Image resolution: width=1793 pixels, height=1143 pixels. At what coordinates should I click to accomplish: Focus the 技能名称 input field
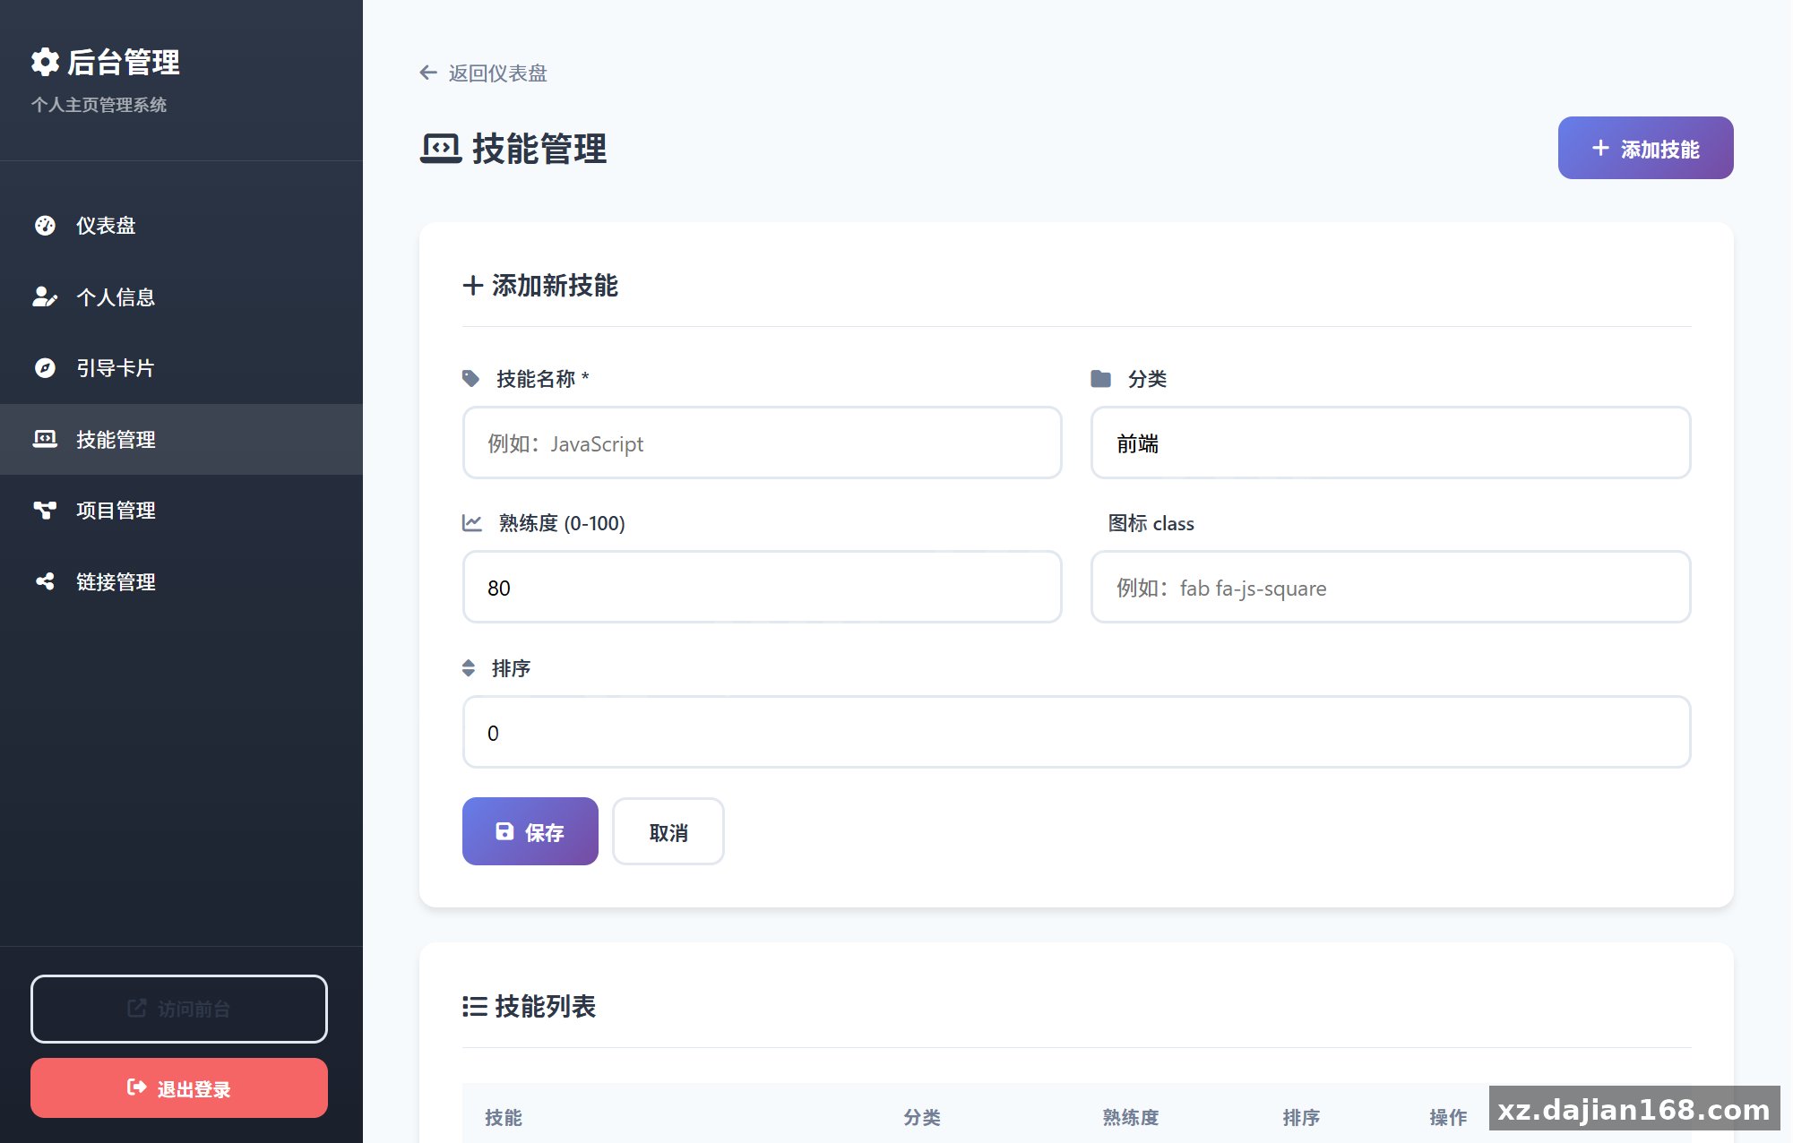coord(763,443)
